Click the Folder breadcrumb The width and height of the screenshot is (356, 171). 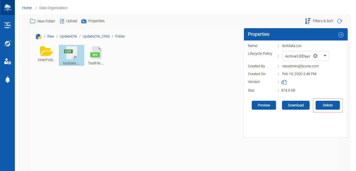[120, 36]
